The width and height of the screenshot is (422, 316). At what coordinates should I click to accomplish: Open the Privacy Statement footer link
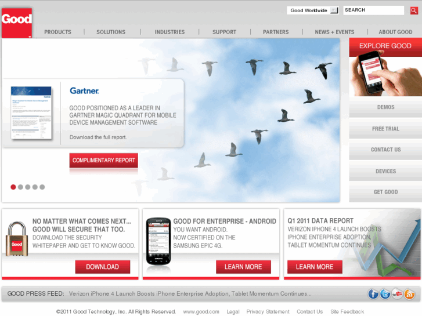tap(268, 312)
